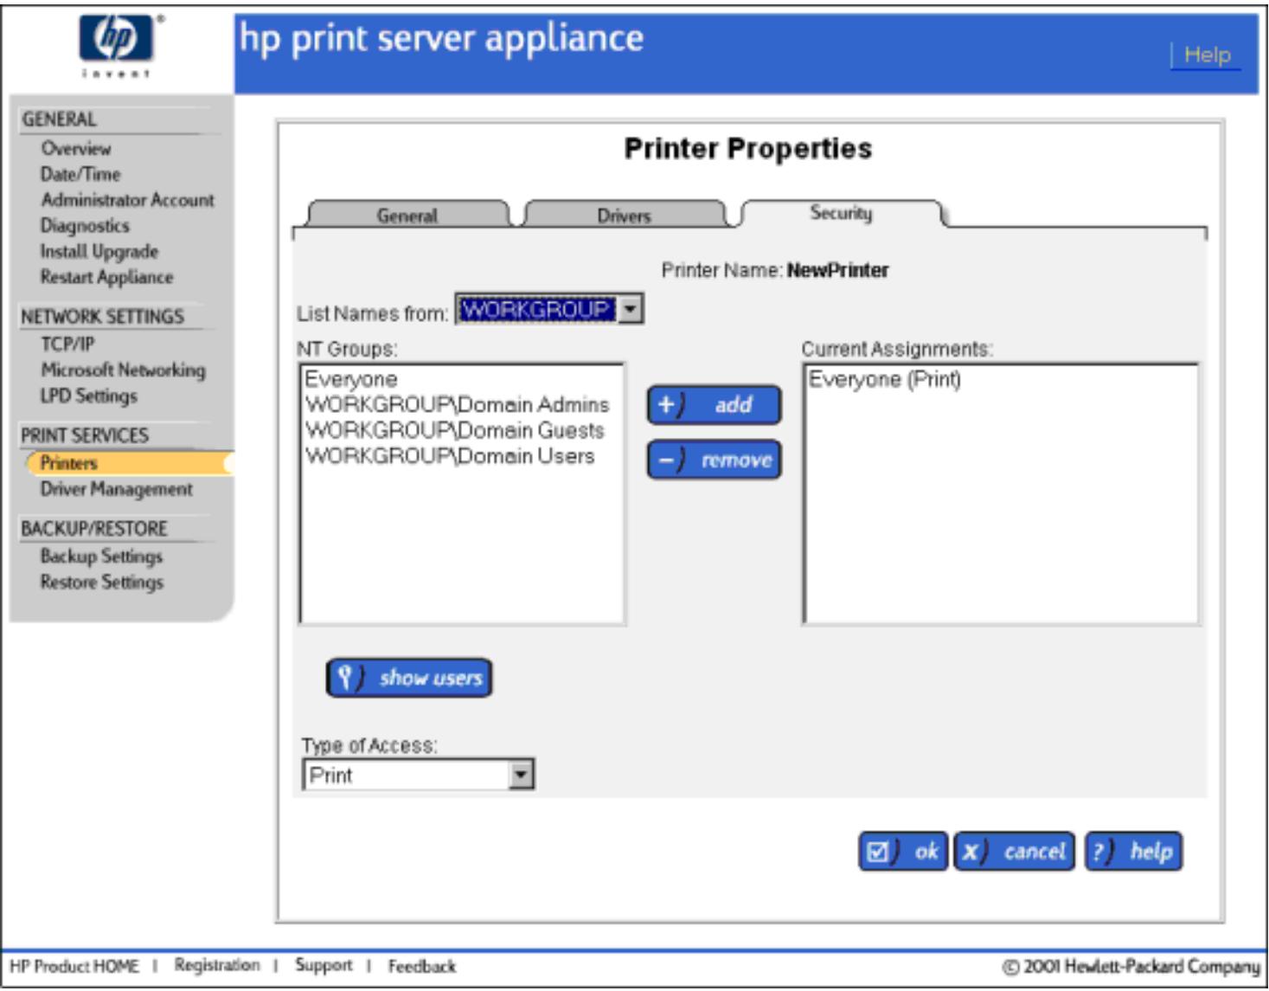Image resolution: width=1269 pixels, height=991 pixels.
Task: Select WORKGROUP\Domain Admins in the list
Action: [x=457, y=404]
